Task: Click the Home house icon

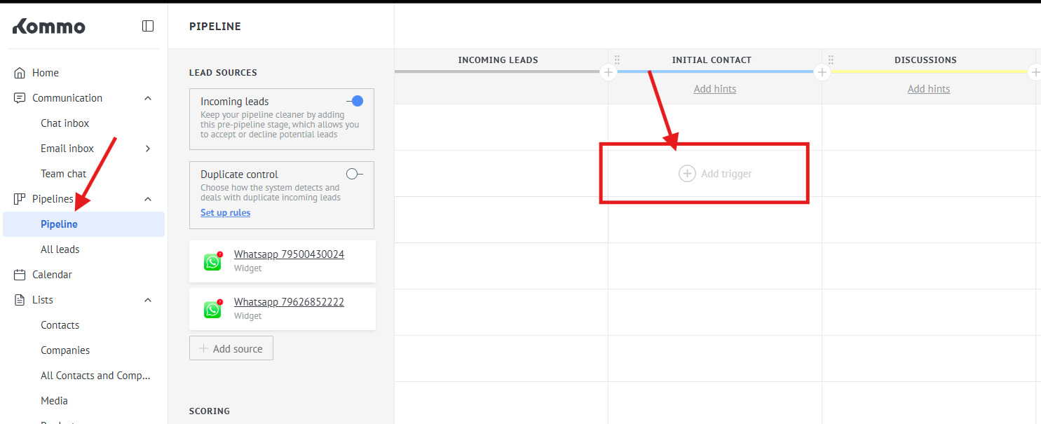Action: click(20, 73)
